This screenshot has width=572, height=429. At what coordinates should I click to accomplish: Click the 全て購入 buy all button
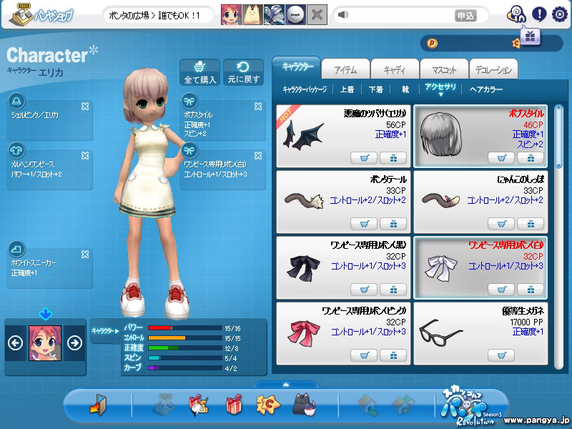(x=199, y=73)
